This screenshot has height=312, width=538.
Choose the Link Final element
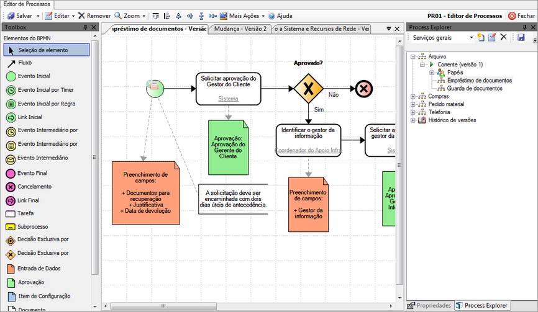point(22,200)
